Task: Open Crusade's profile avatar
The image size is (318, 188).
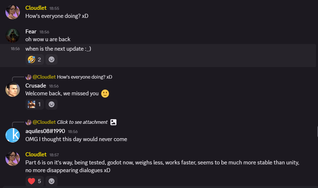Action: (13, 90)
